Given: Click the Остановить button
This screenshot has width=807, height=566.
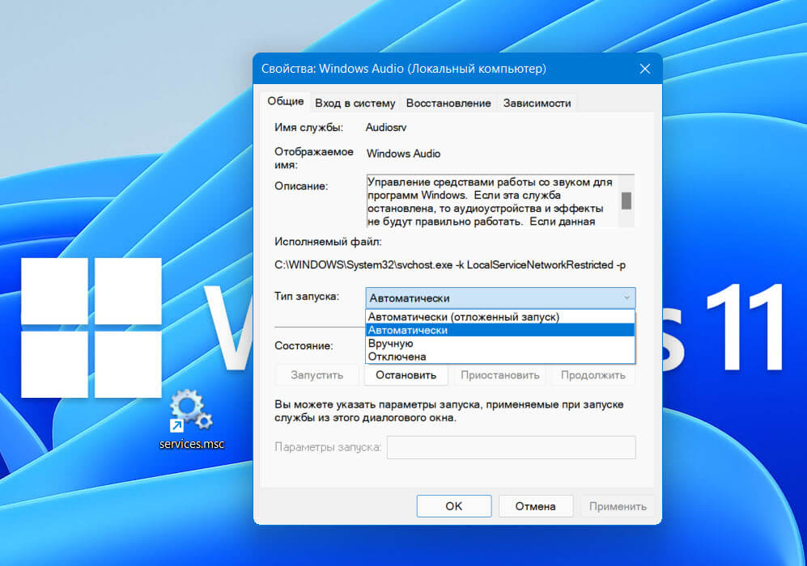Looking at the screenshot, I should pyautogui.click(x=406, y=375).
